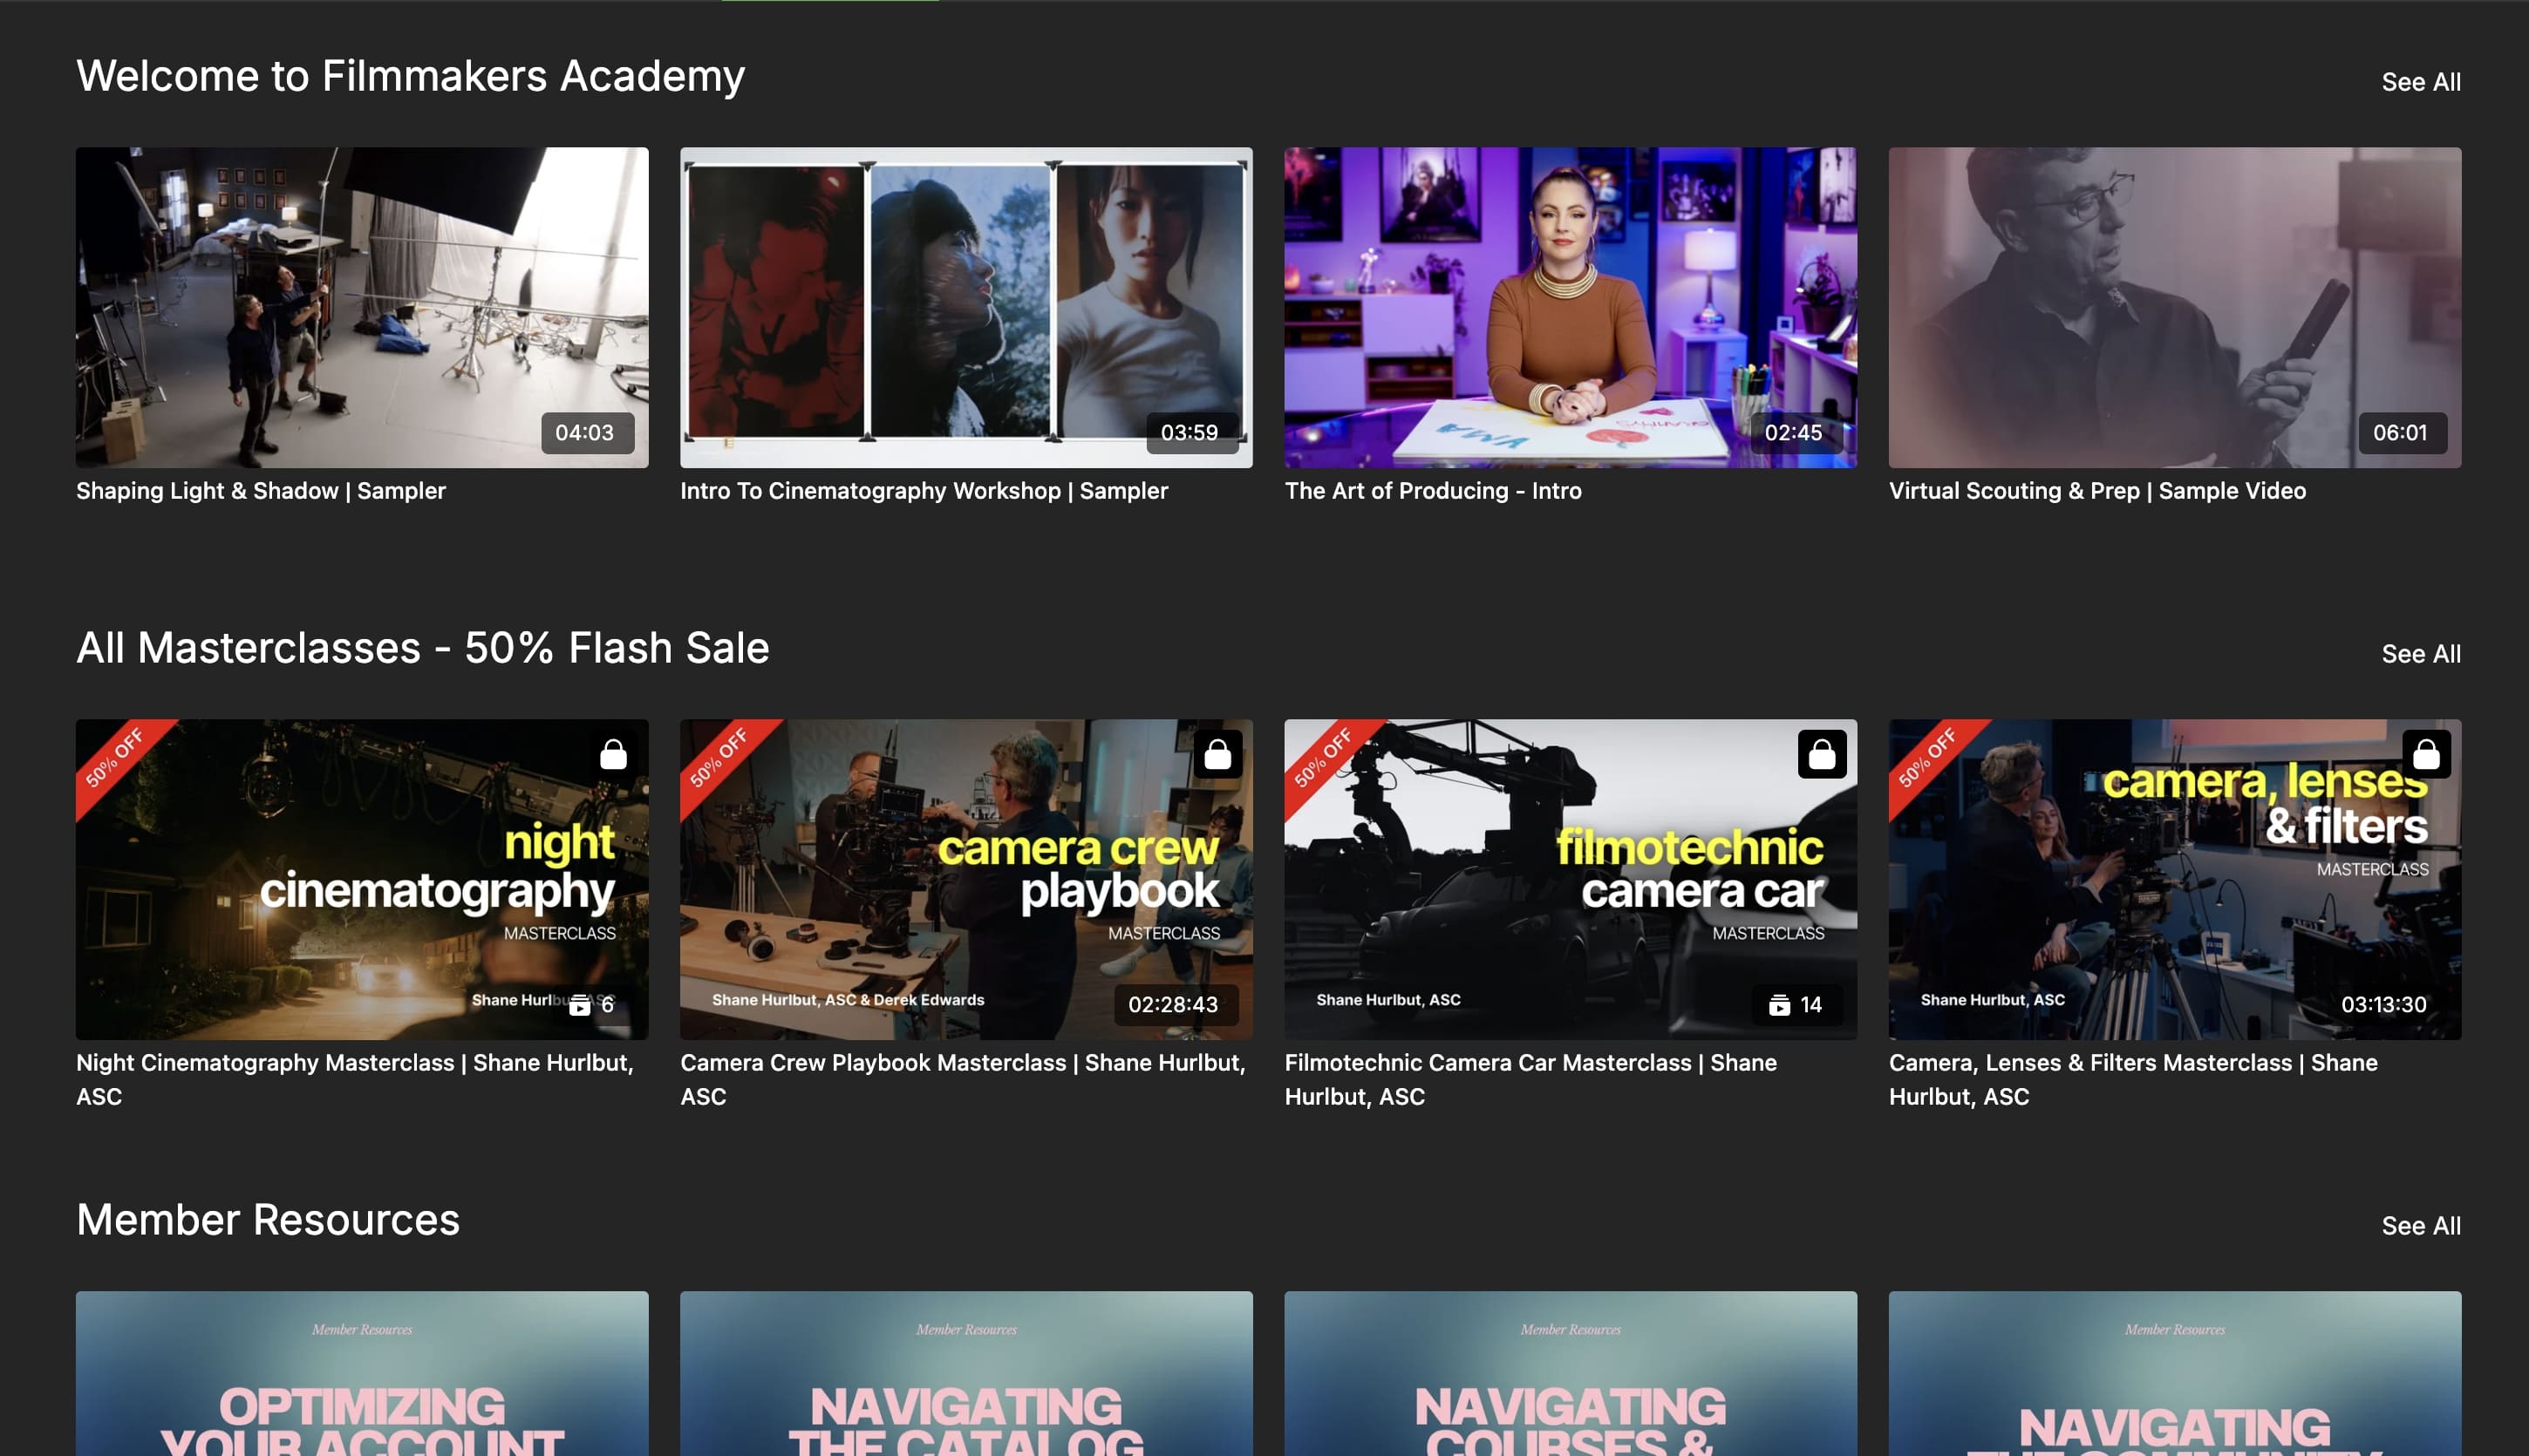The width and height of the screenshot is (2529, 1456).
Task: Click title 'Virtual Scouting & Prep | Sample Video'
Action: (x=2097, y=491)
